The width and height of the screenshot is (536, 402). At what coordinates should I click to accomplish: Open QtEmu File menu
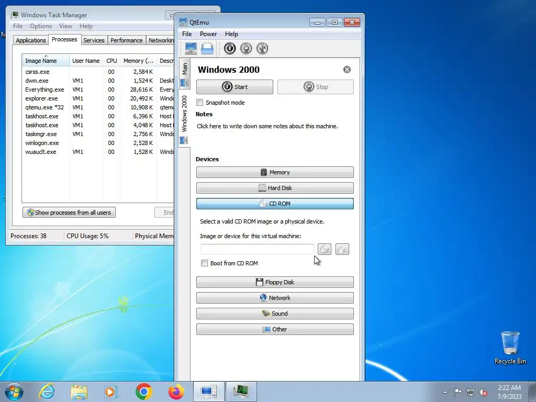coord(187,34)
